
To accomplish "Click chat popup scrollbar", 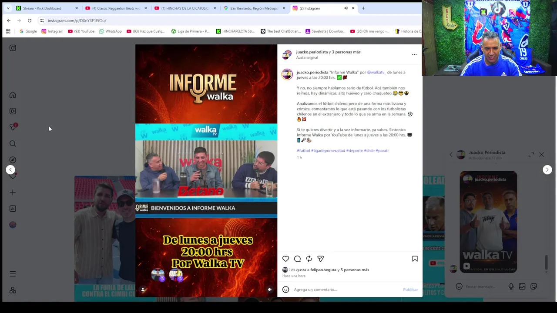I will (547, 262).
